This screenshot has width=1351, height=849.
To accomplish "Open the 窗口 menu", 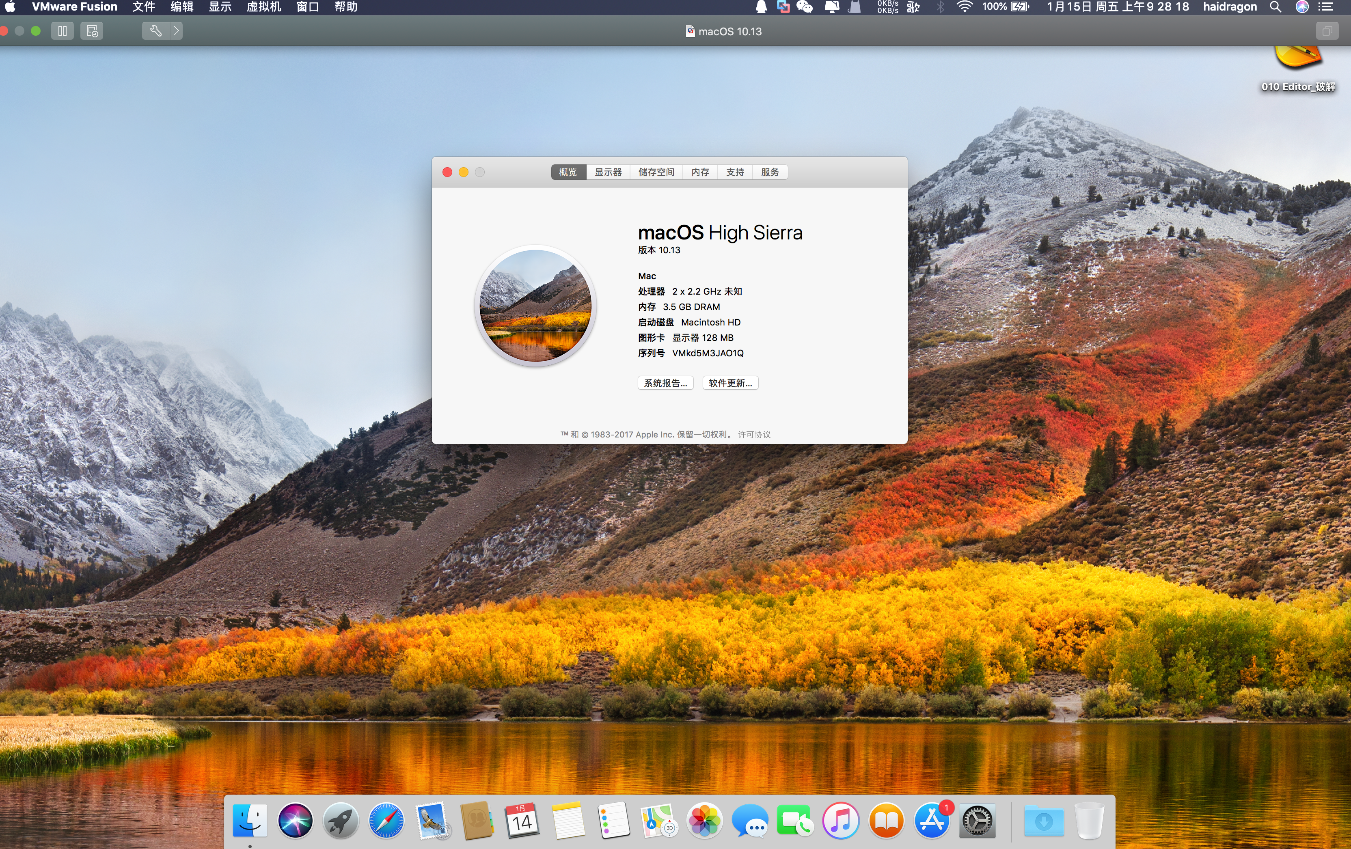I will pos(307,7).
